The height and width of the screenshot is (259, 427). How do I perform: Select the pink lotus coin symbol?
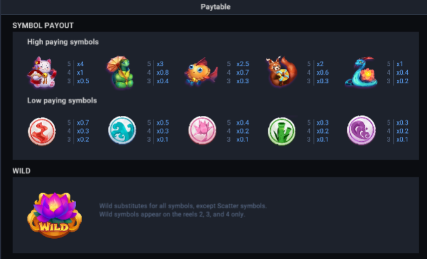tap(202, 130)
